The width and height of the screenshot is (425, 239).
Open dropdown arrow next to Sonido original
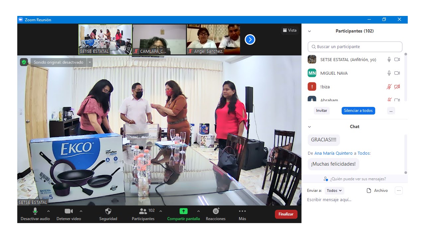90,62
